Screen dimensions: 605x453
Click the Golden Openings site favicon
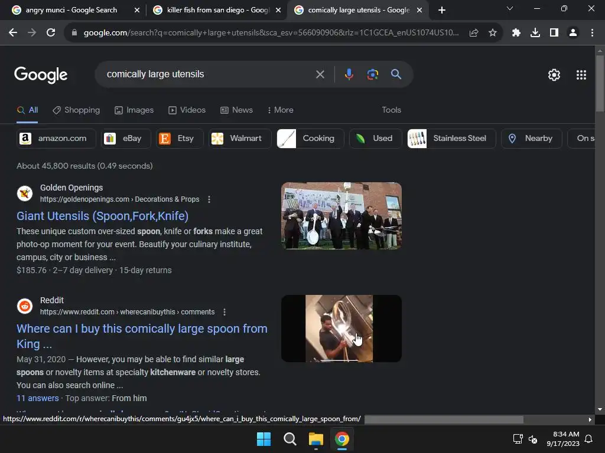[x=25, y=193]
